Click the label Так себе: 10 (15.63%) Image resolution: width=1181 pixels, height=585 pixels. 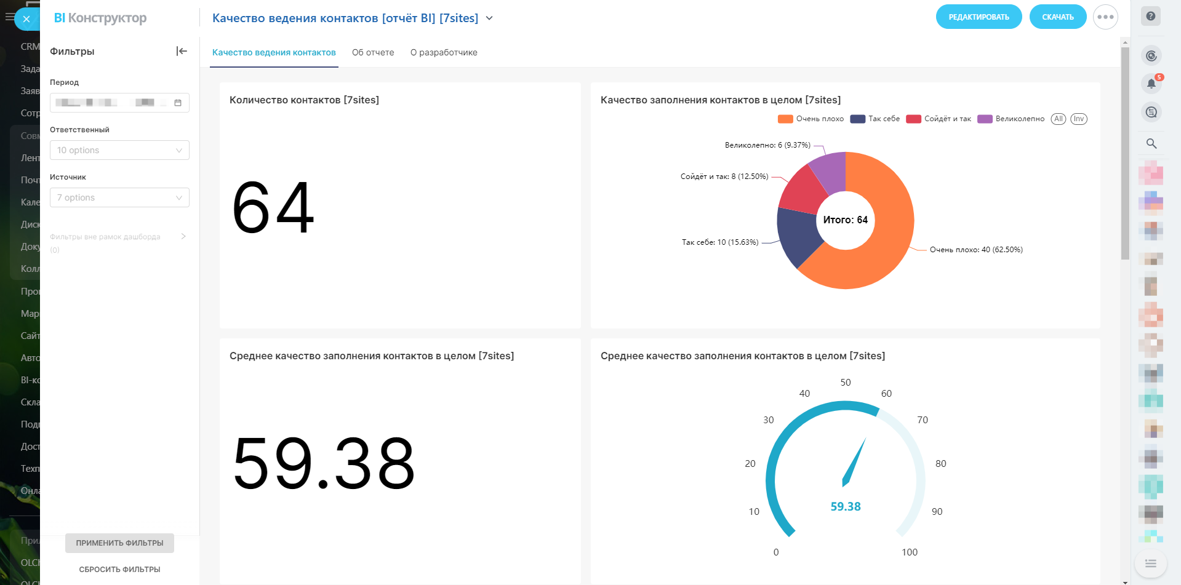(720, 242)
